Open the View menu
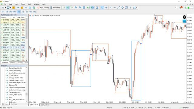This screenshot has width=194, height=109. click(10, 4)
